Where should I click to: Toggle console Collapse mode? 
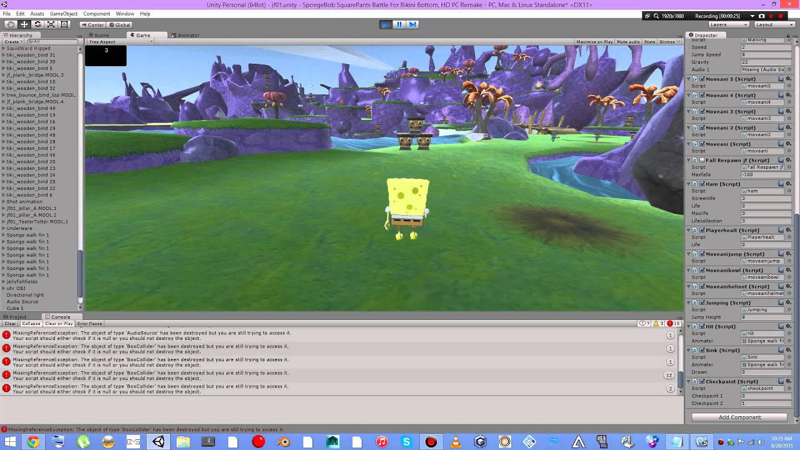(x=31, y=324)
